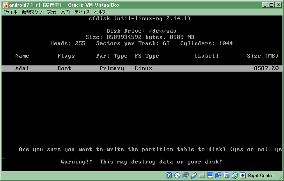
Task: Click the display monitor status icon
Action: click(210, 176)
